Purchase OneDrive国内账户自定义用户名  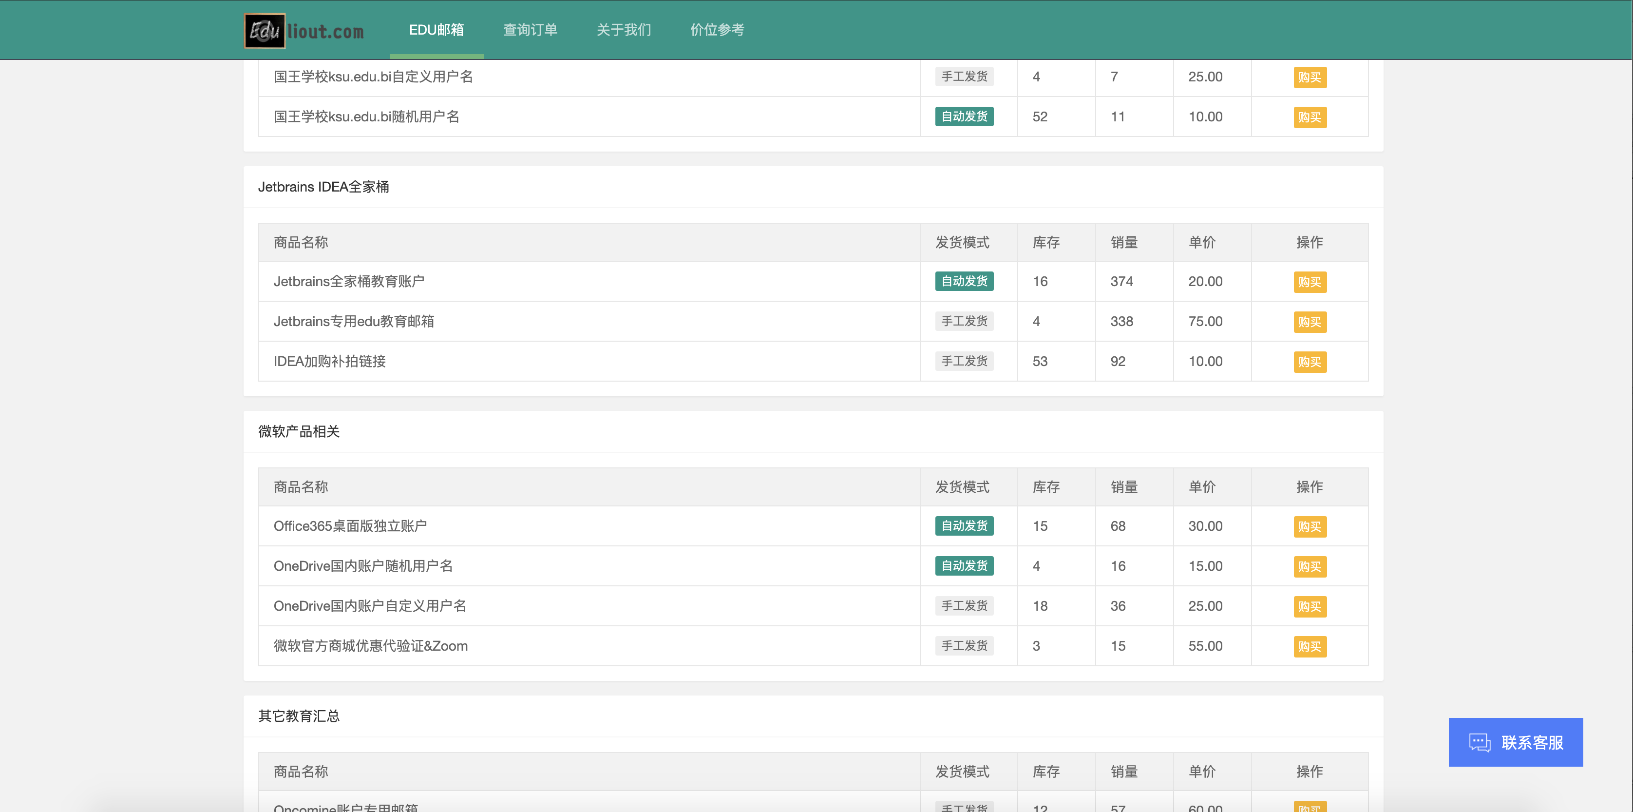pos(1309,606)
